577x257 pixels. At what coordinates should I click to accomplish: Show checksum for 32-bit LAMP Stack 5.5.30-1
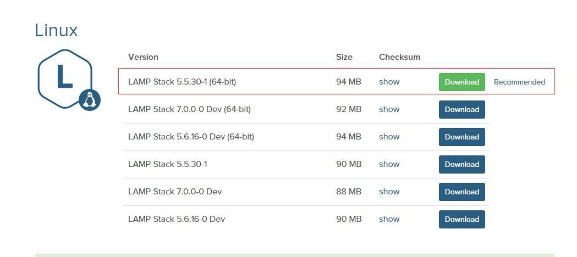[x=389, y=164]
